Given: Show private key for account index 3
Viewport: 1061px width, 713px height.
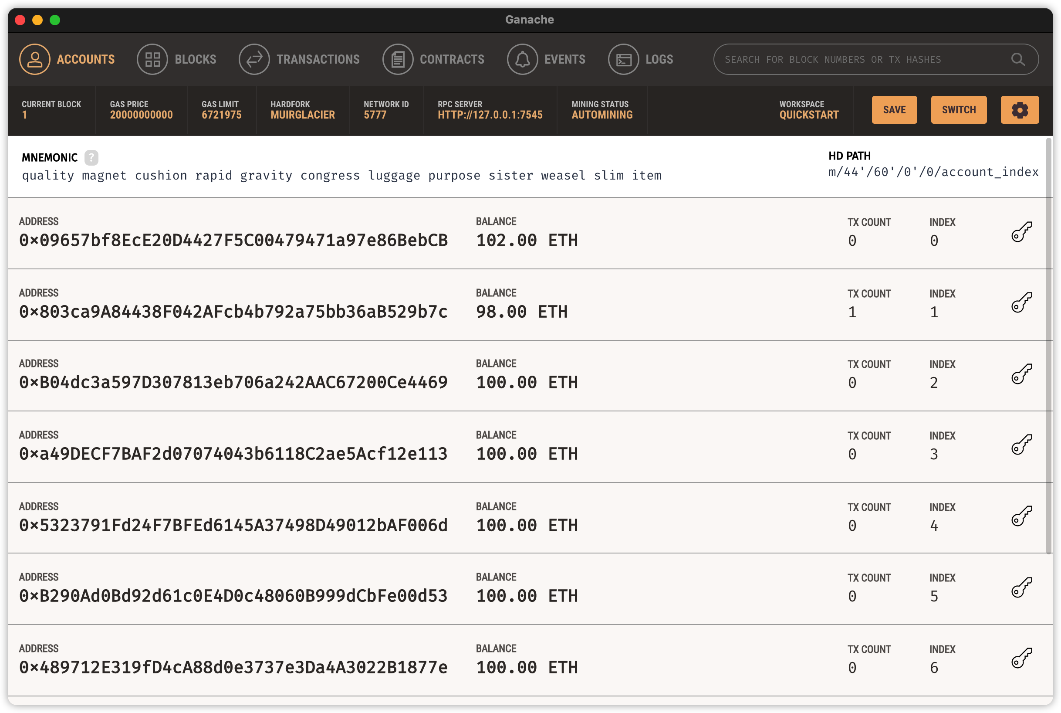Looking at the screenshot, I should (x=1021, y=445).
